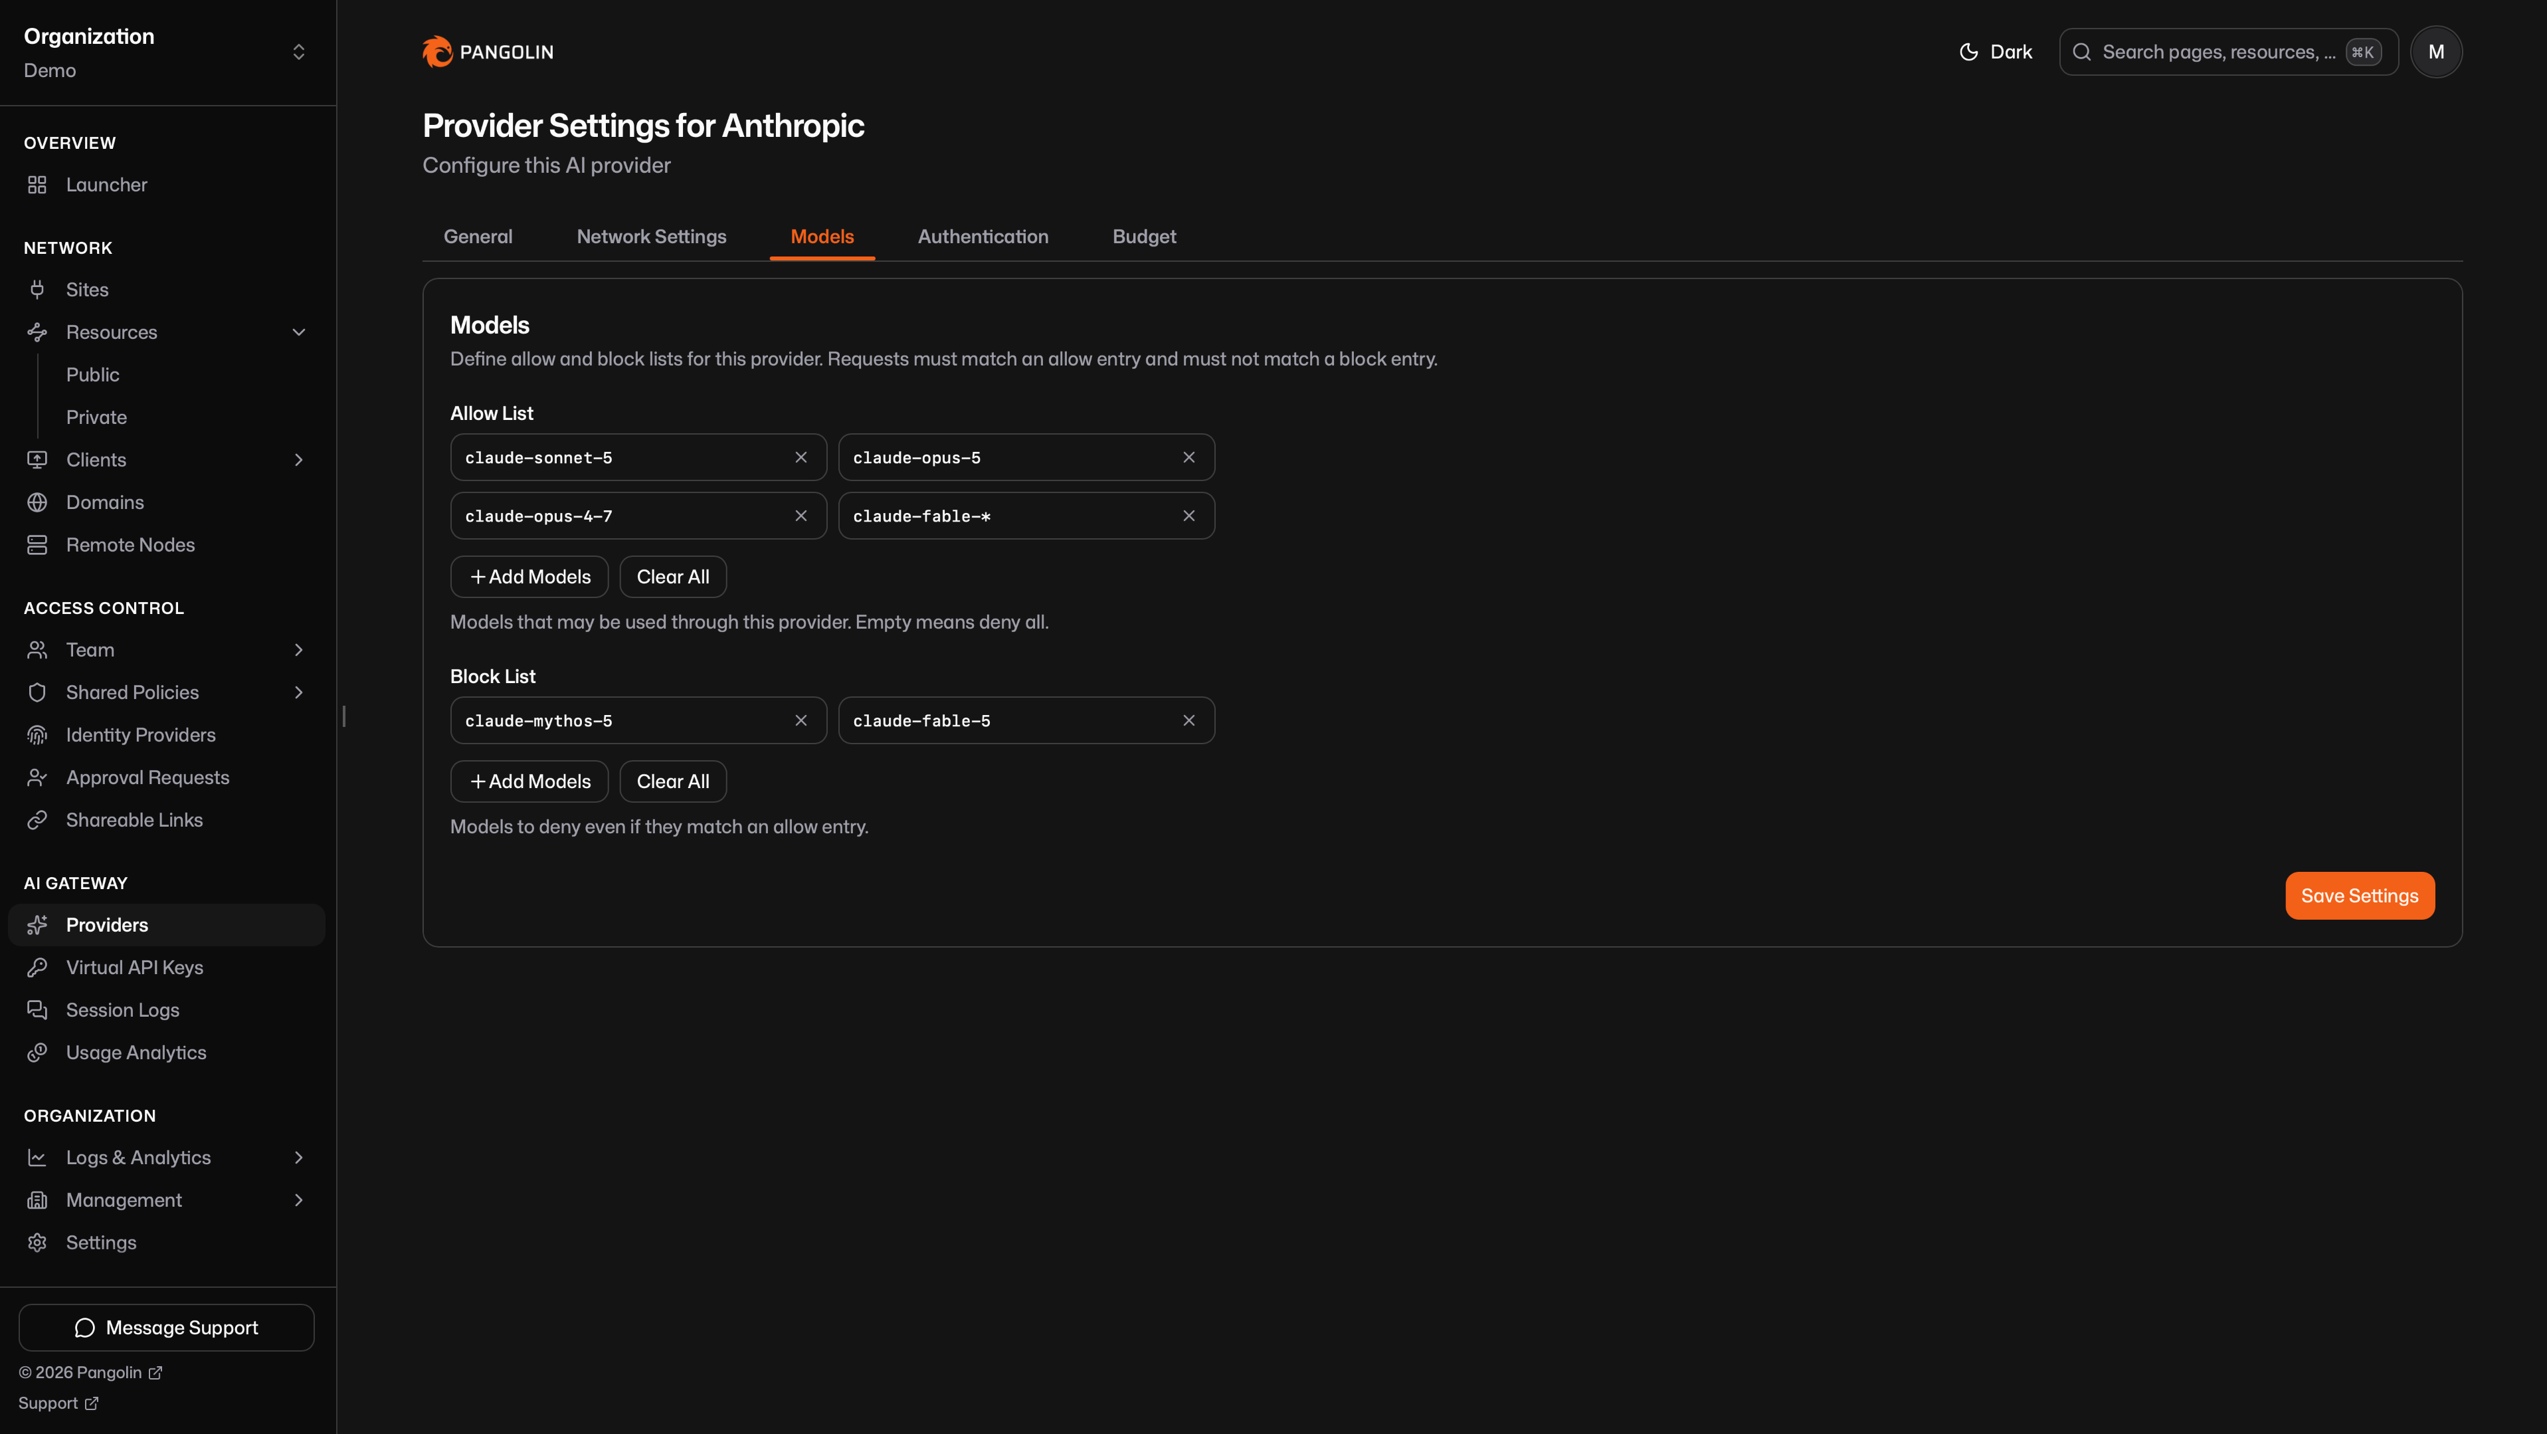Switch to the Network Settings tab
The width and height of the screenshot is (2547, 1434).
652,237
